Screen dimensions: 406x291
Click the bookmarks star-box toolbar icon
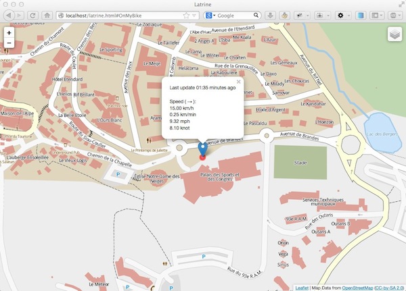point(376,16)
